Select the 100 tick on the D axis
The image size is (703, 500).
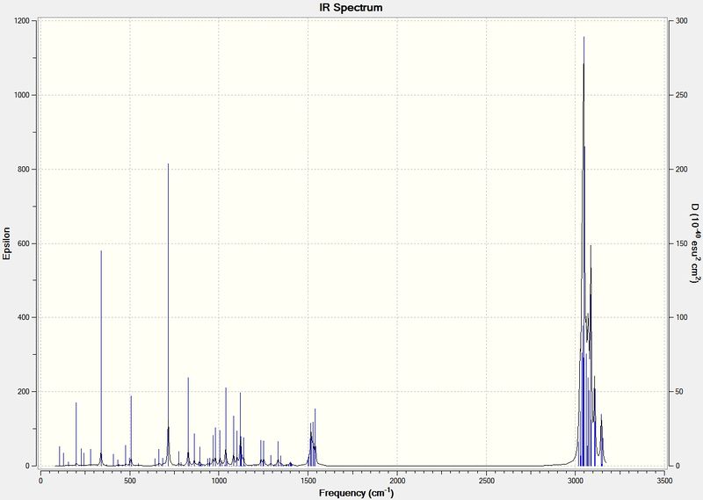point(682,317)
